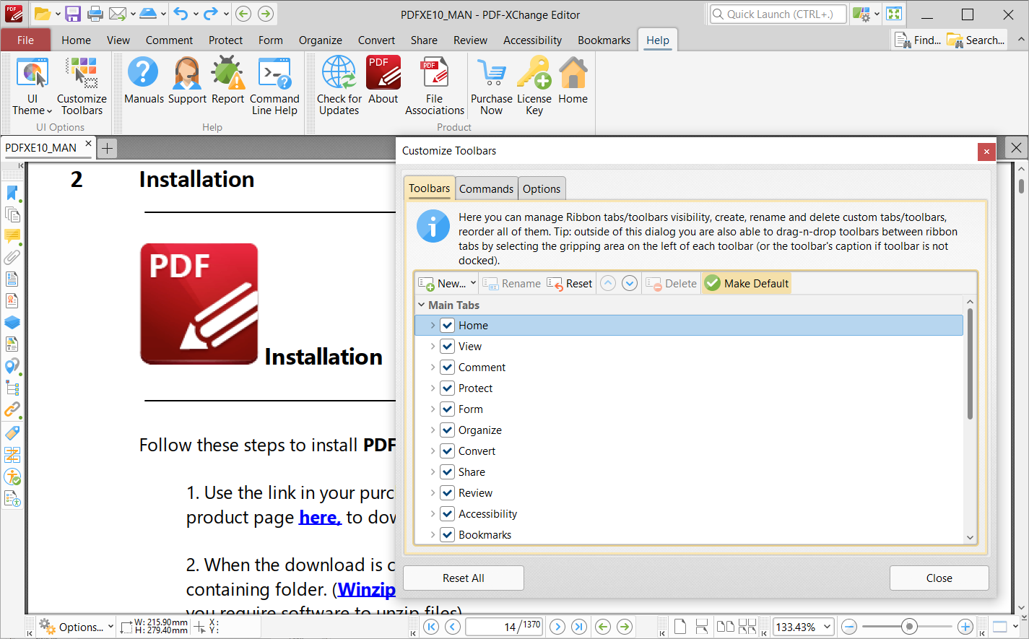Open the Organize ribbon tab

[x=320, y=40]
